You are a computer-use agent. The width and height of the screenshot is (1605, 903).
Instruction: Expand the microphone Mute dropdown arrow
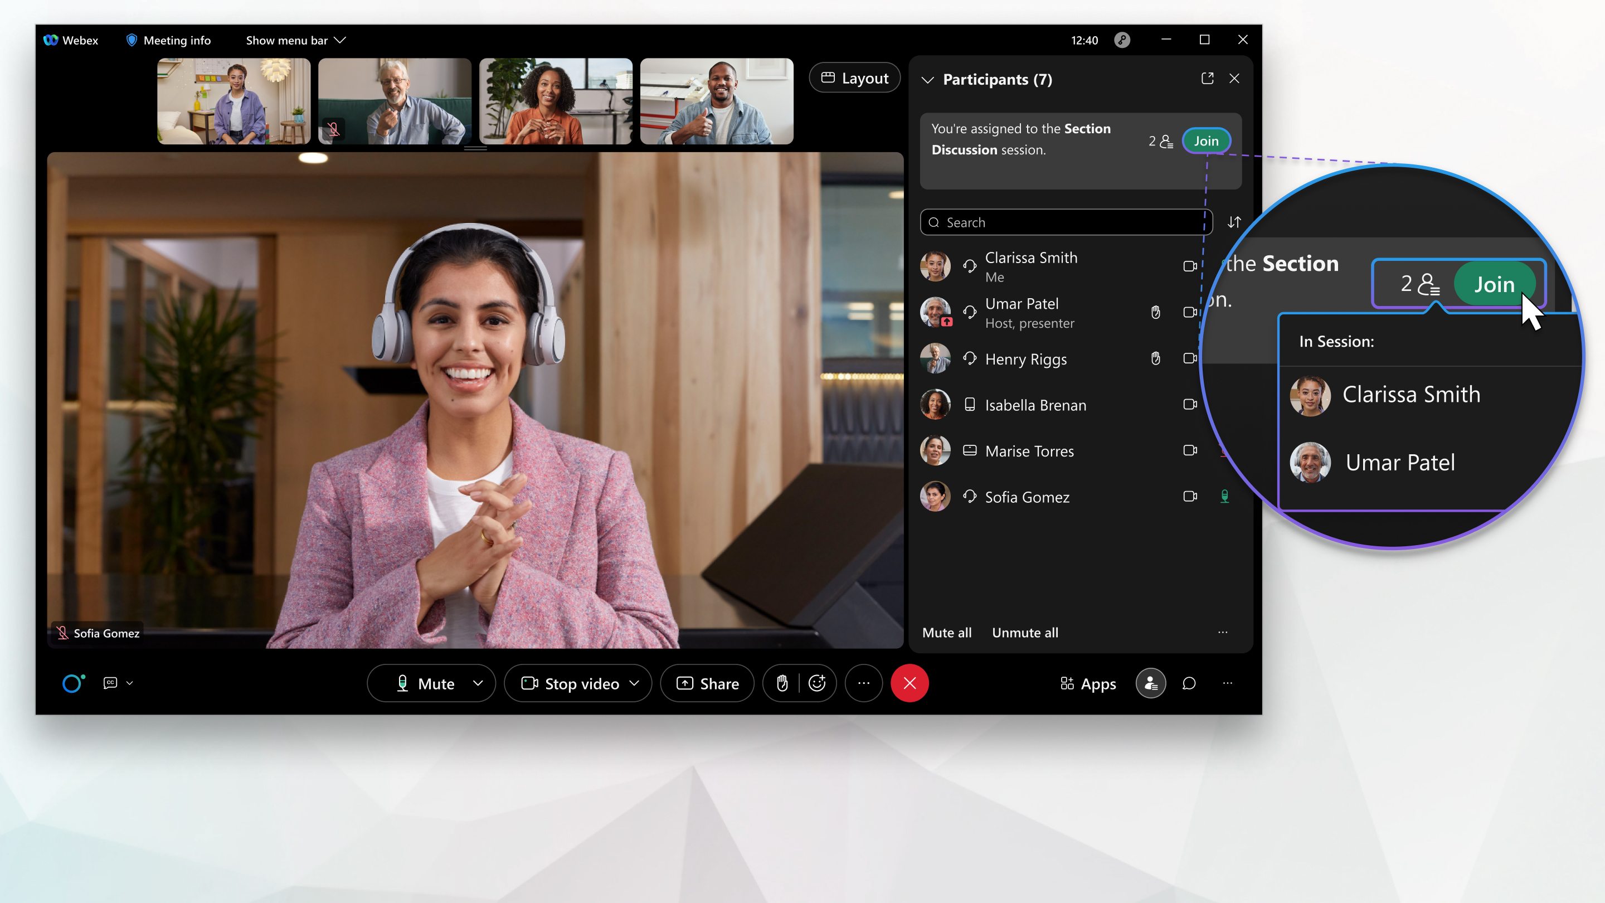478,682
